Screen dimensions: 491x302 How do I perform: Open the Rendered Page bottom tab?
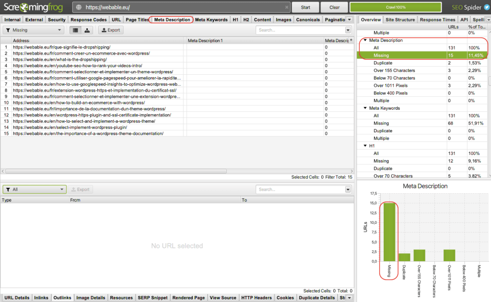pyautogui.click(x=188, y=298)
